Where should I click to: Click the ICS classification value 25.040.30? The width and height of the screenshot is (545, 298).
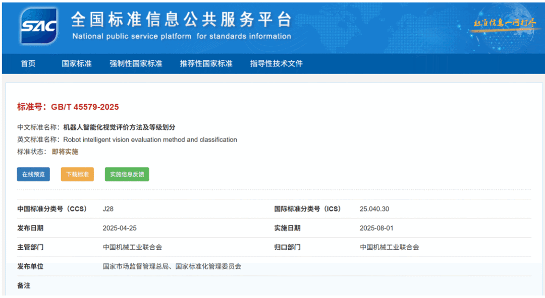click(x=374, y=209)
